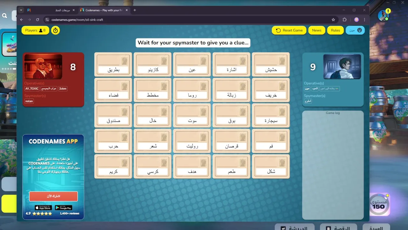Switch to the Codenames – Play tab
The width and height of the screenshot is (408, 230).
104,10
